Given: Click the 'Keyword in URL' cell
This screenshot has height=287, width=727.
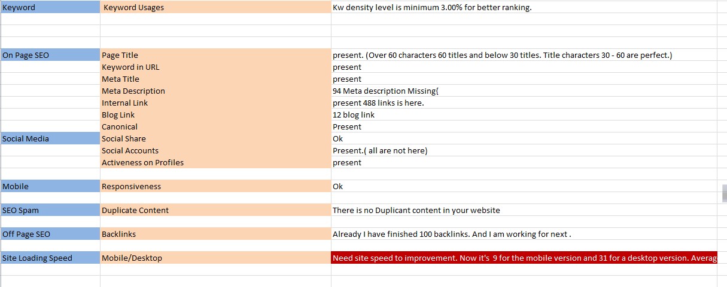Looking at the screenshot, I should (x=215, y=67).
